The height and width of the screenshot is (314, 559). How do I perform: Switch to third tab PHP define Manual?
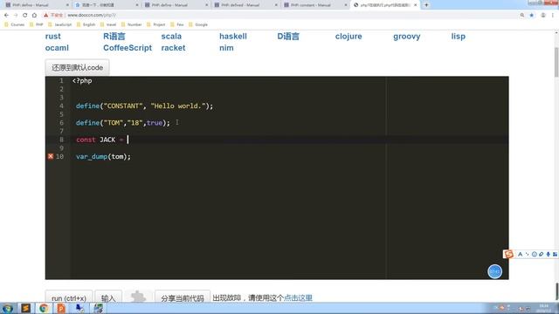(175, 5)
